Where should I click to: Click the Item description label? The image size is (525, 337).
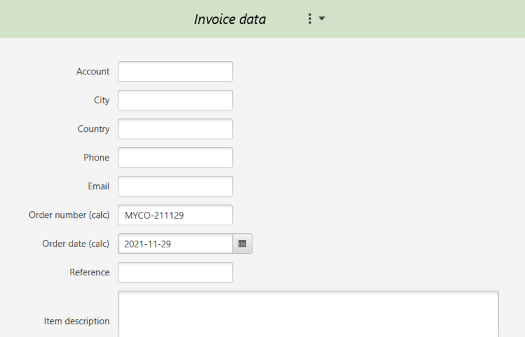77,321
